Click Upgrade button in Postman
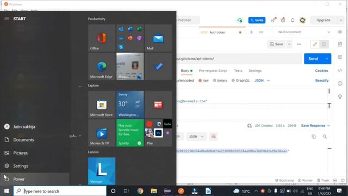348x196 pixels. 324,20
